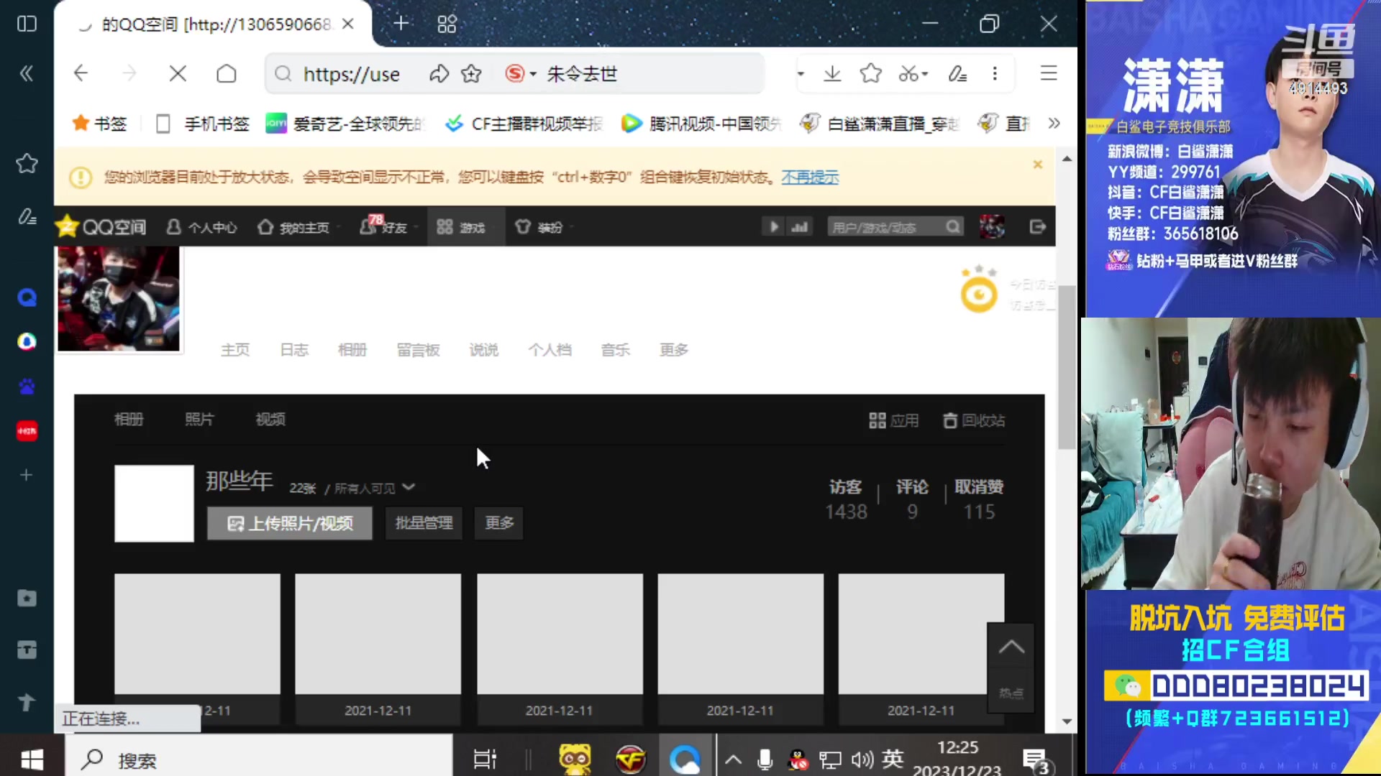The image size is (1381, 776).
Task: Expand the bookmarks bar overflow chevron
Action: [x=1054, y=124]
